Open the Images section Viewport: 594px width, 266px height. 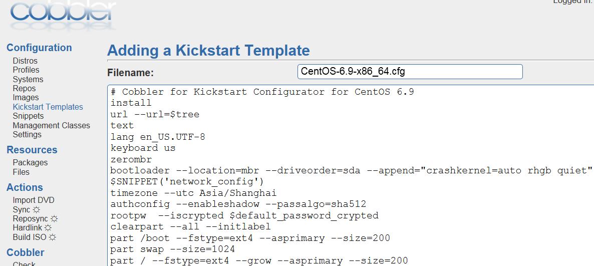26,98
